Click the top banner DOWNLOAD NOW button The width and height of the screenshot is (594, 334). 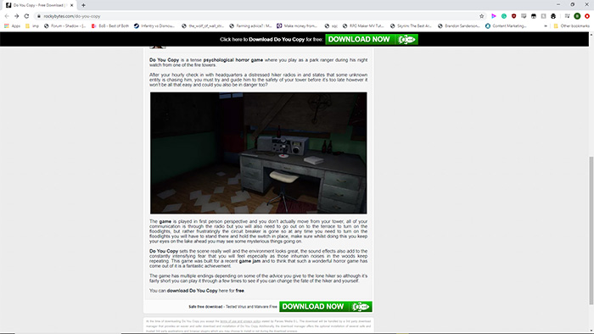point(372,39)
